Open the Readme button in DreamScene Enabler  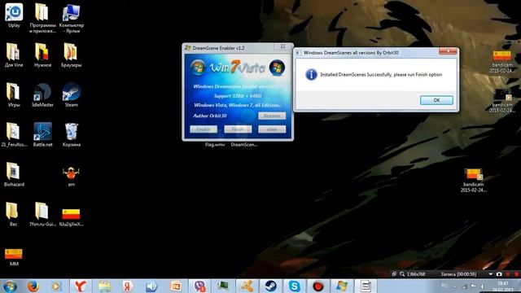272,116
